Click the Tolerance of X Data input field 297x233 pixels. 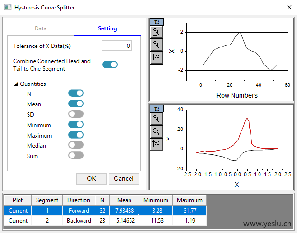coord(117,46)
